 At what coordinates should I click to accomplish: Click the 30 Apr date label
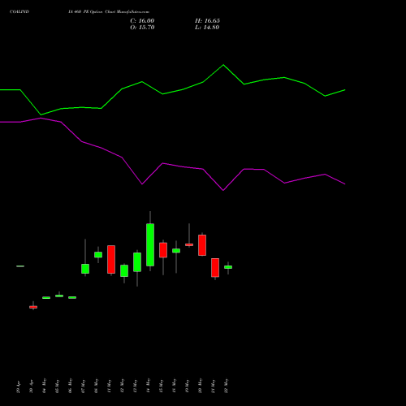click(32, 387)
